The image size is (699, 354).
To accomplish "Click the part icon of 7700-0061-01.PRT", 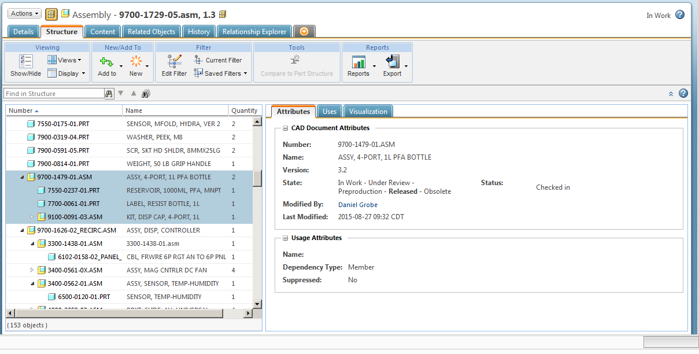I will [41, 204].
